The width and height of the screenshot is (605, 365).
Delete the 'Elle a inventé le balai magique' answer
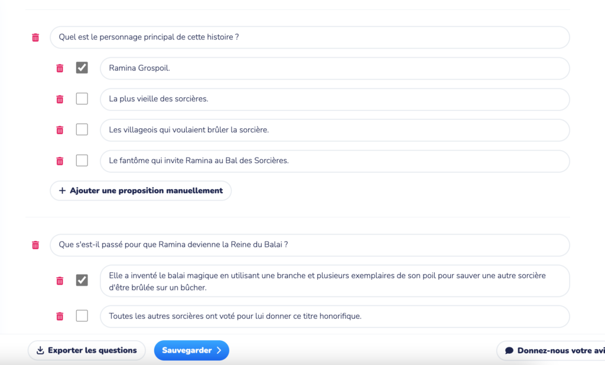60,281
